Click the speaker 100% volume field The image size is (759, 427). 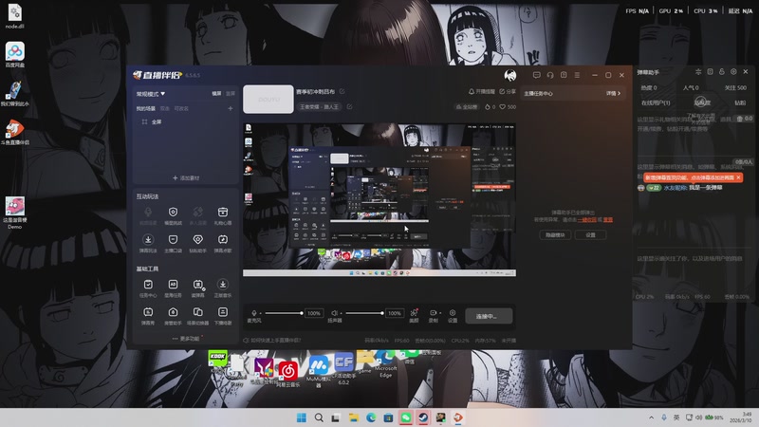point(395,313)
